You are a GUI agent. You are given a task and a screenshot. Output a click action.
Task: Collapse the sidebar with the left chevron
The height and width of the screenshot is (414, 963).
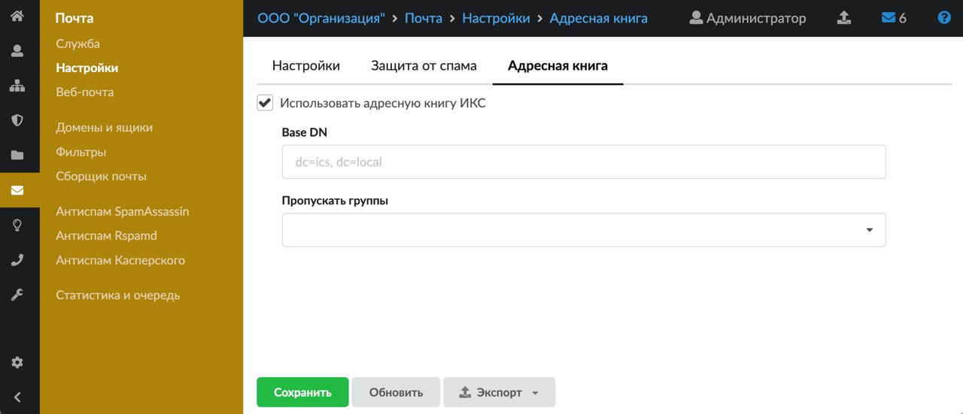(x=17, y=397)
